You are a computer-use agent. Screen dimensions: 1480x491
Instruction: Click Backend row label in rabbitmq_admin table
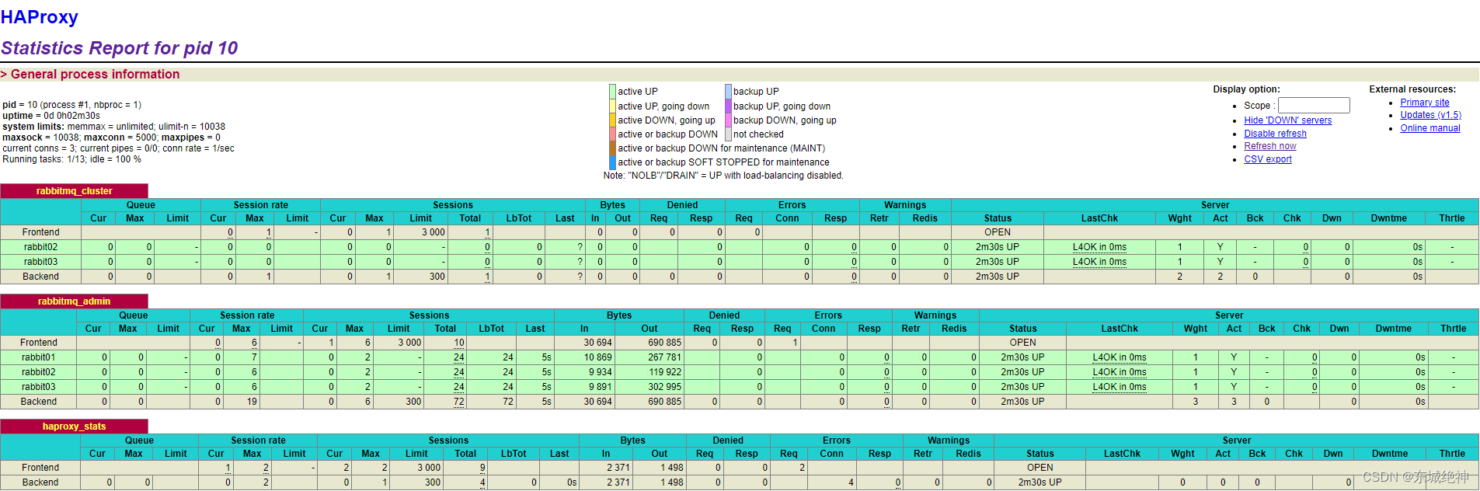[39, 402]
